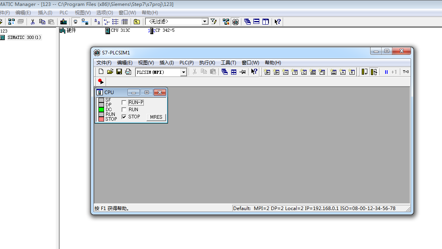442x249 pixels.
Task: Click the PLCSIM status bar address text
Action: 314,208
